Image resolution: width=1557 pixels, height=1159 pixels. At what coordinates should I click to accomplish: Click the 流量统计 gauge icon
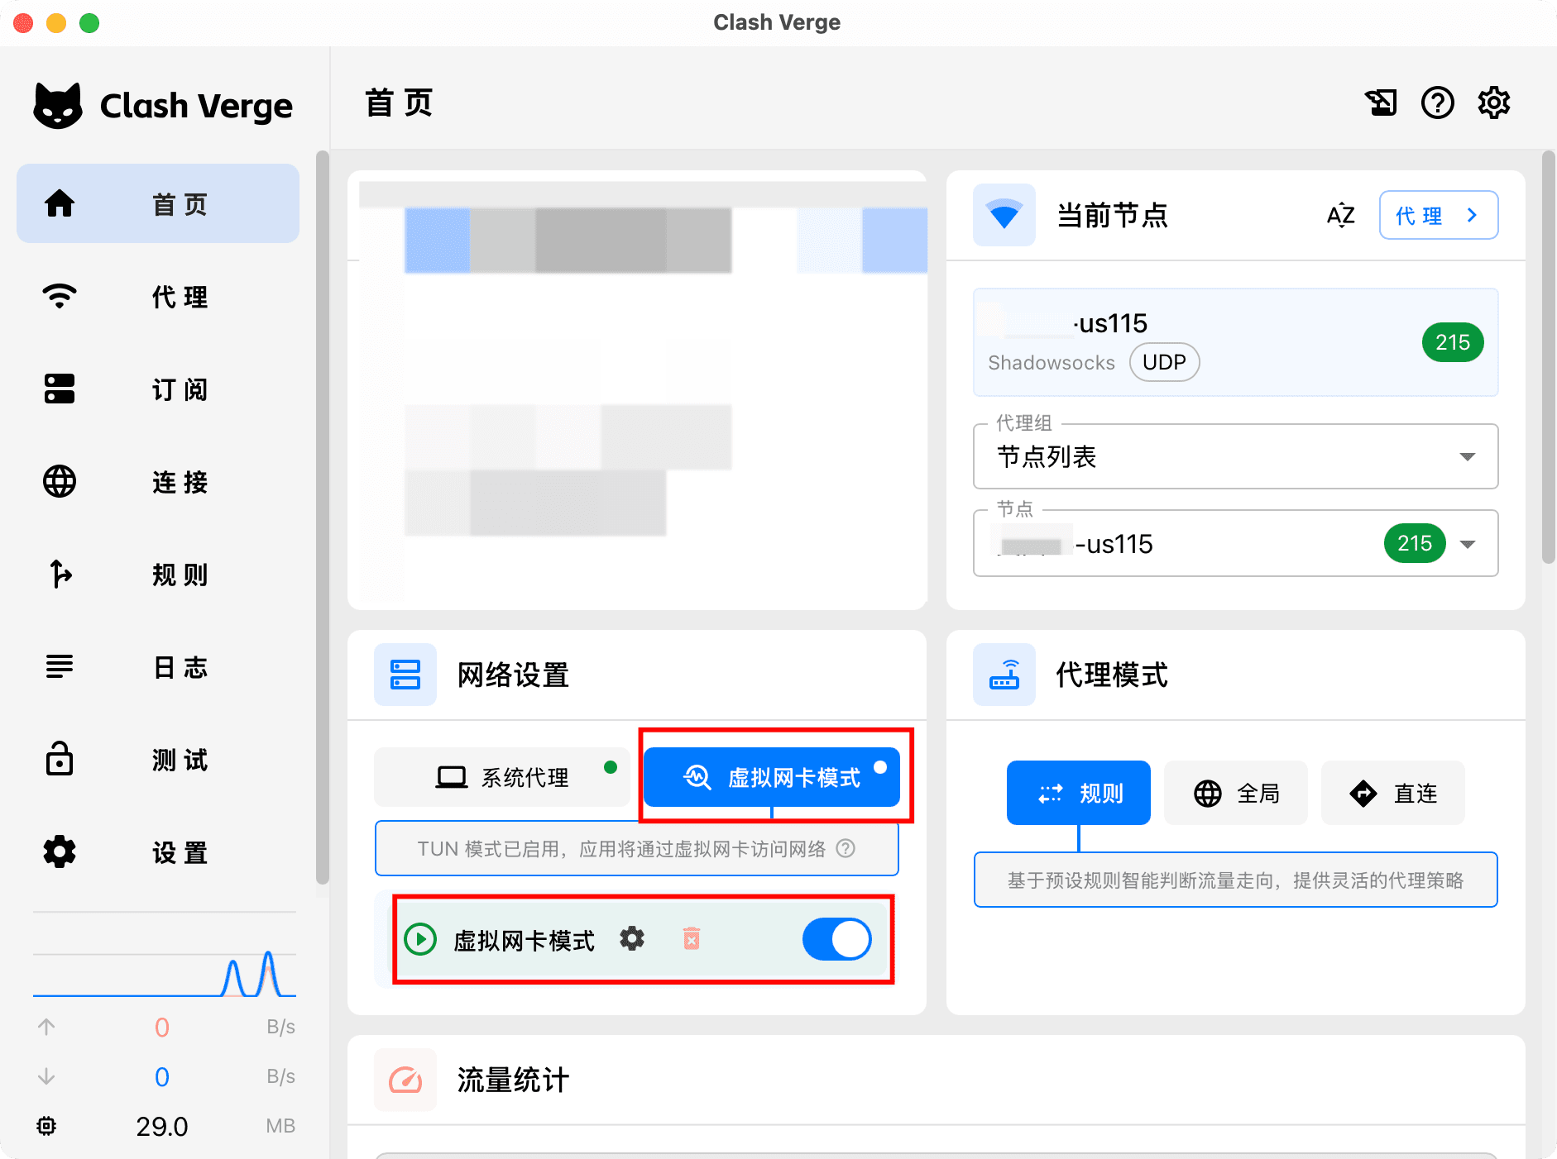405,1080
